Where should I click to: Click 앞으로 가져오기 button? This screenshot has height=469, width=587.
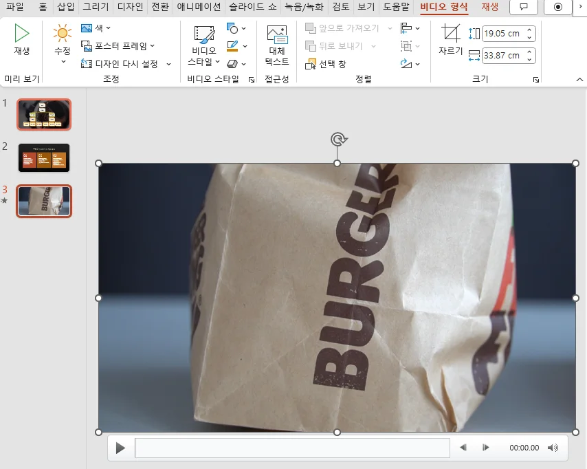pos(342,28)
